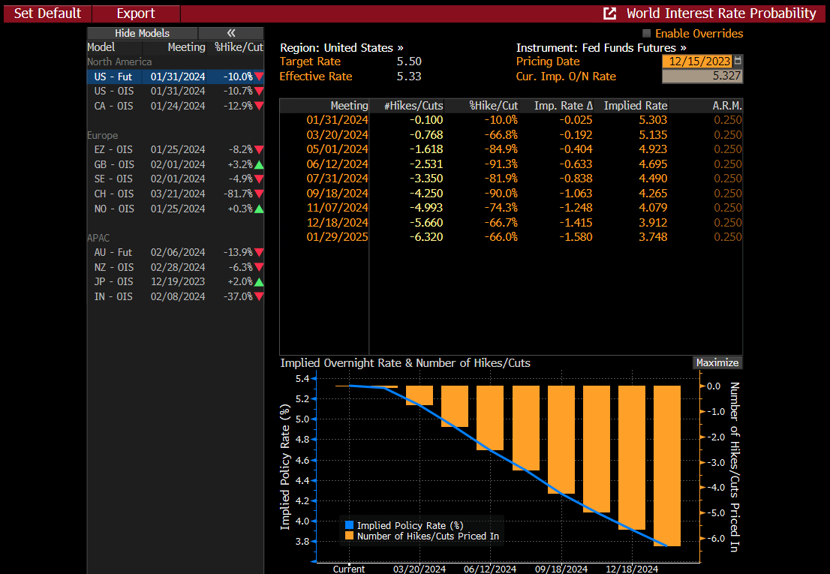The image size is (830, 574).
Task: Click the green up arrow for GB - OIS
Action: (x=259, y=164)
